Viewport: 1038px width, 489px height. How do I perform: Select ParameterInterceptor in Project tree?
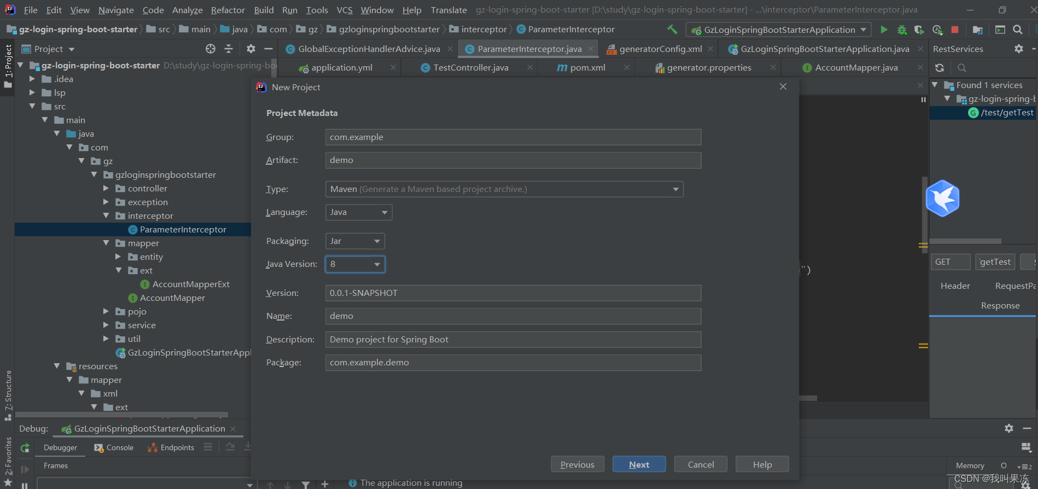[183, 229]
